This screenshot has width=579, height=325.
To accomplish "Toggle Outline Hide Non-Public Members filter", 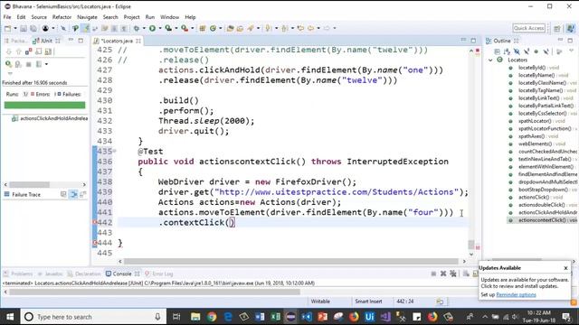I will (536, 51).
